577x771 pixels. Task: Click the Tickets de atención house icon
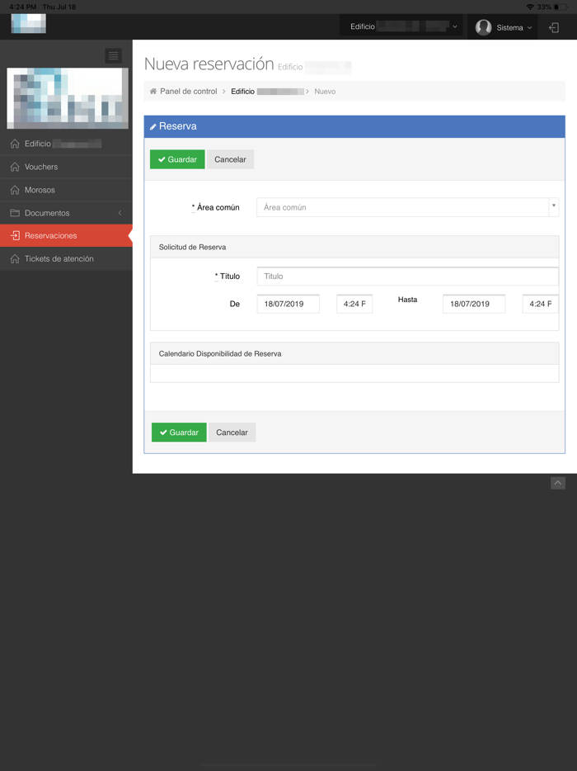(15, 258)
